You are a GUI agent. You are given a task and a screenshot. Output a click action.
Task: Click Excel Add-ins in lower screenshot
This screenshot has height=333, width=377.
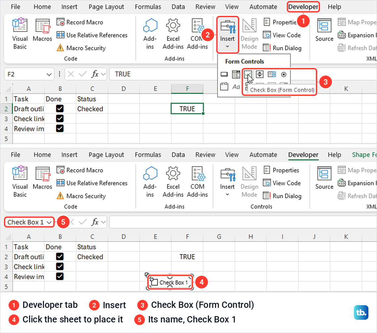[173, 182]
